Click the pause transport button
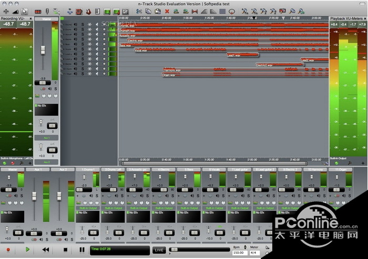The image size is (368, 259). point(82,250)
